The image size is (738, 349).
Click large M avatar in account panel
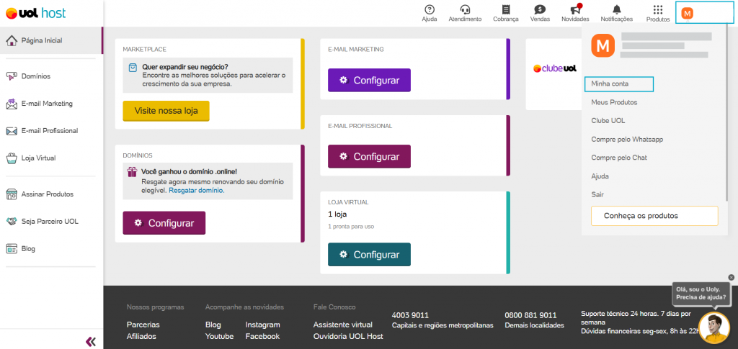point(603,46)
